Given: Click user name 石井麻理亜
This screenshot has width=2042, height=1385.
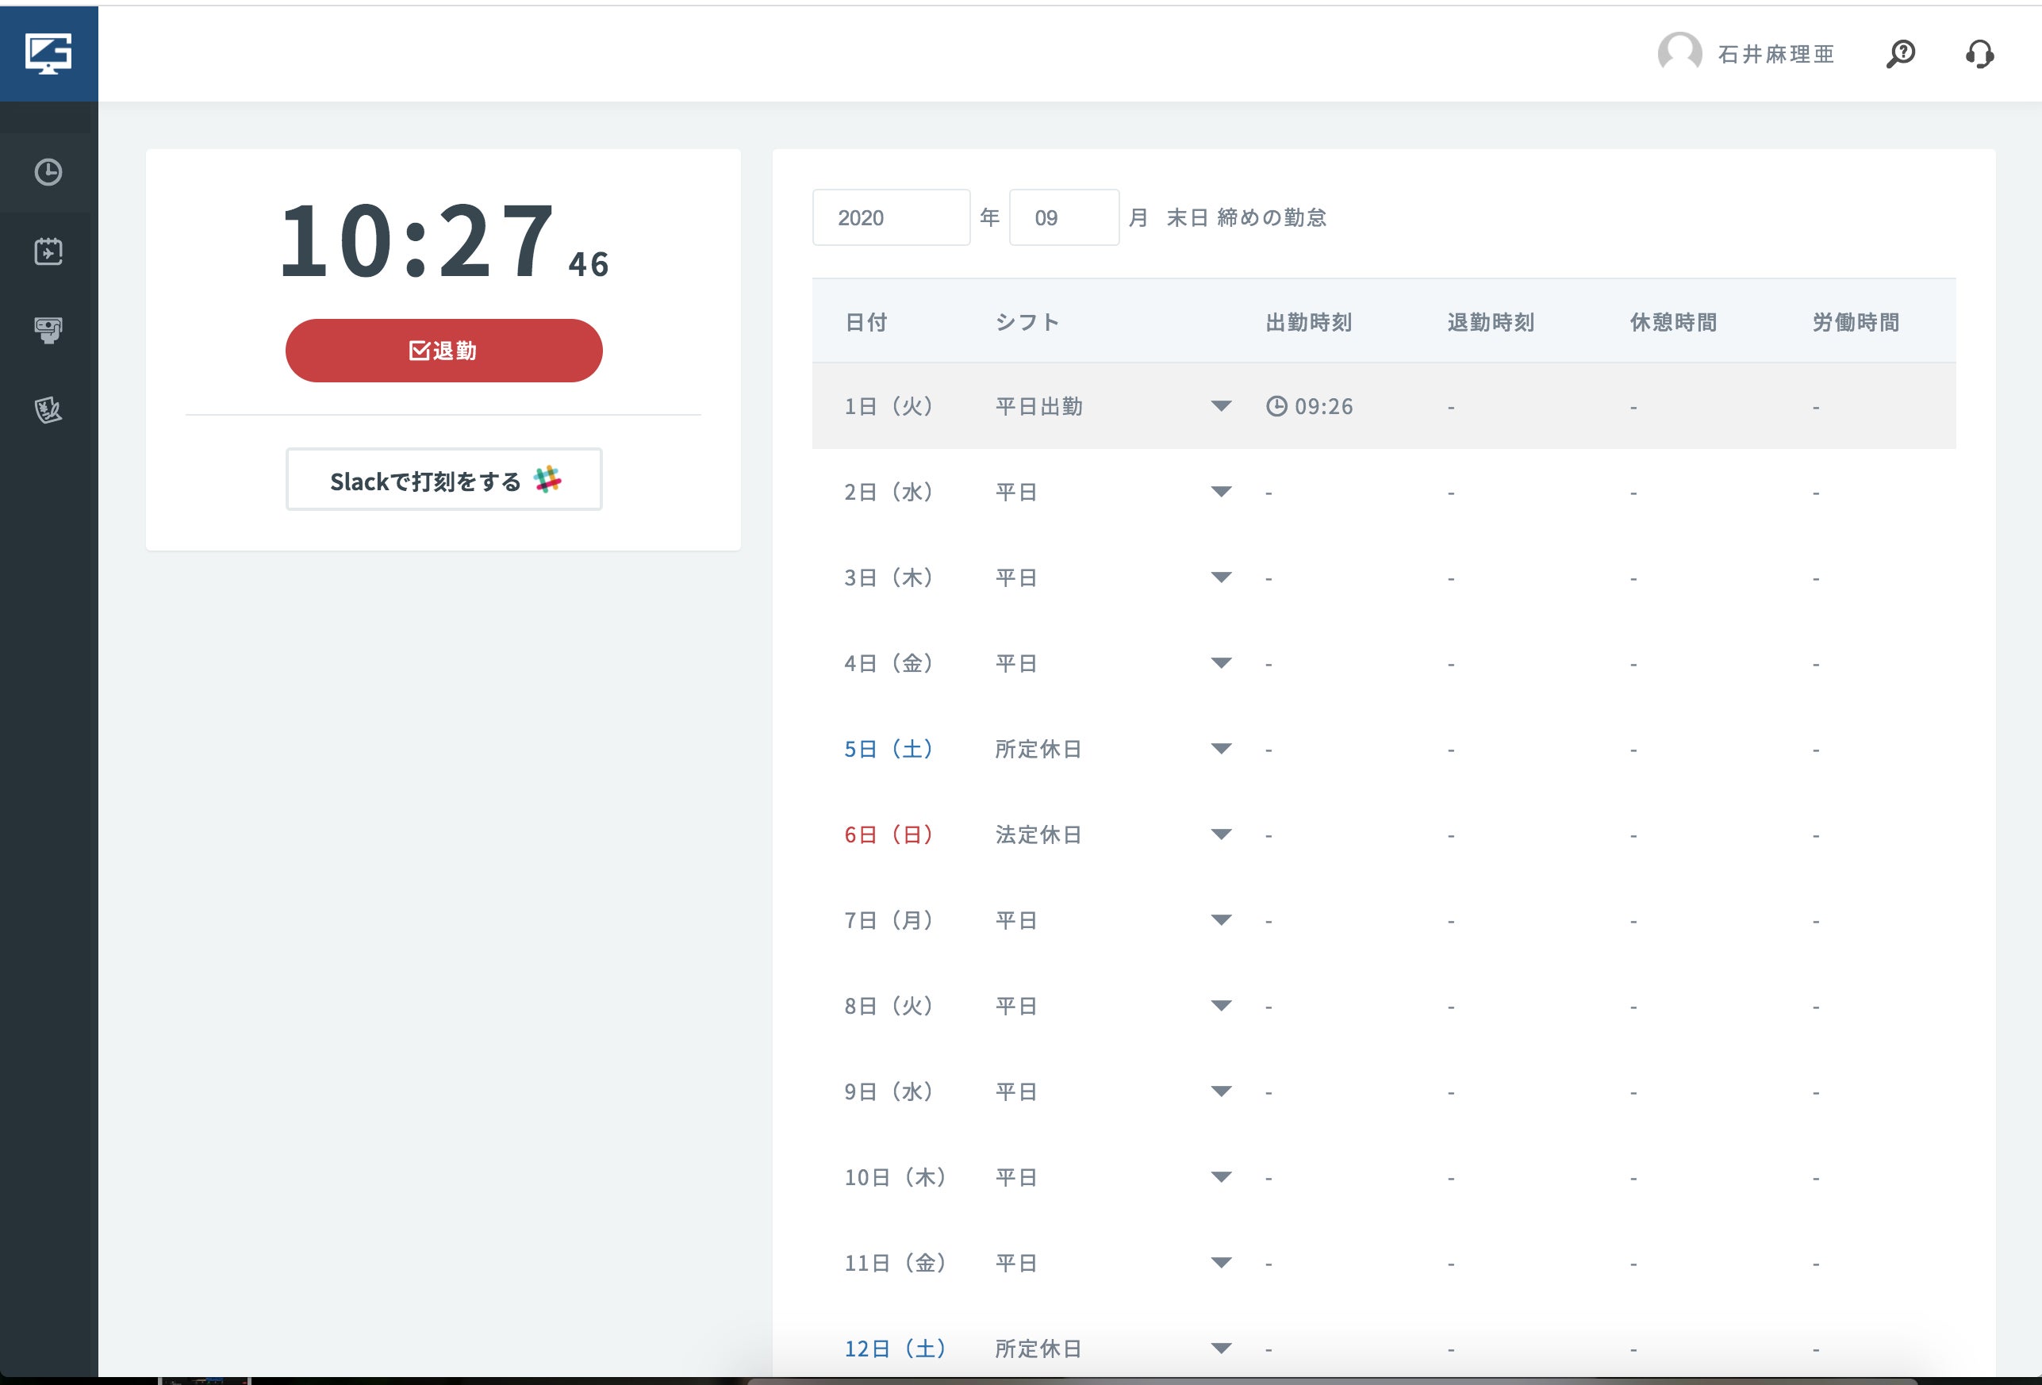Looking at the screenshot, I should coord(1775,55).
